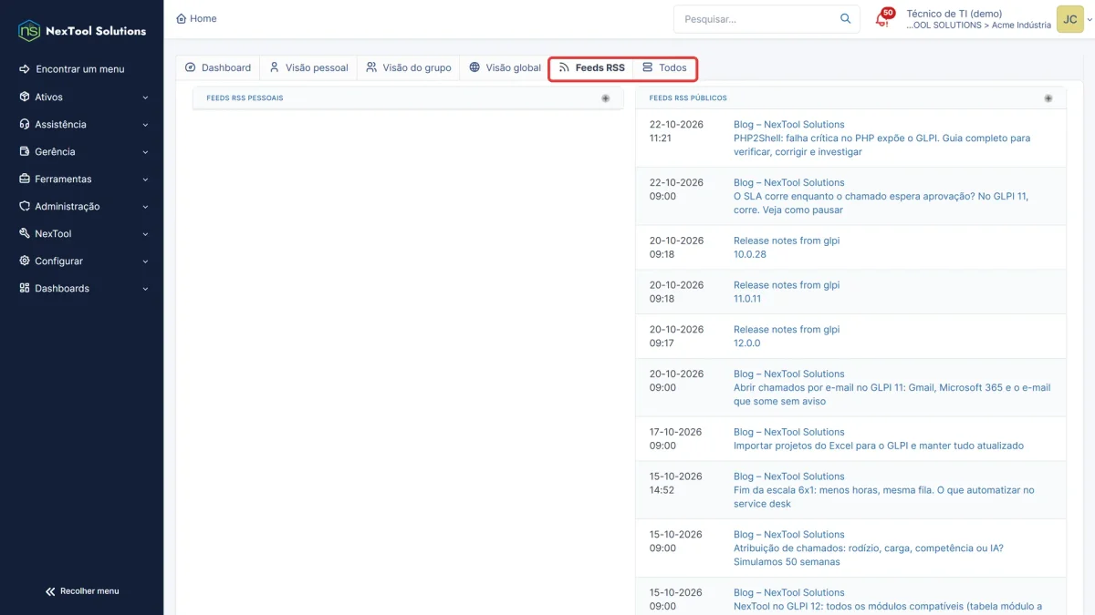Click the Recolher menu button
The height and width of the screenshot is (615, 1095).
click(82, 591)
